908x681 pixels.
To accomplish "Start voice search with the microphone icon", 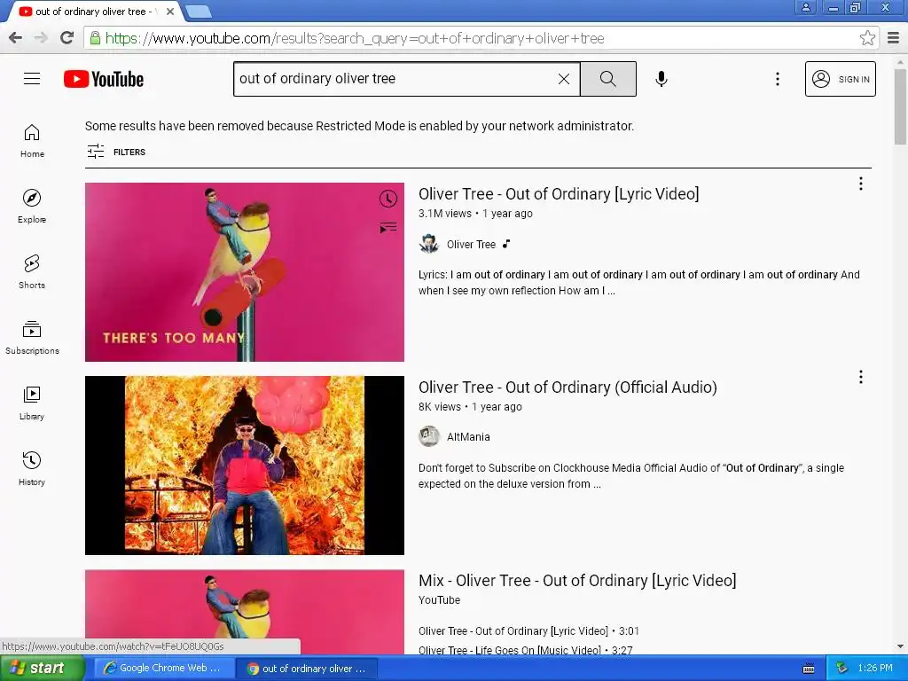I will 661,79.
